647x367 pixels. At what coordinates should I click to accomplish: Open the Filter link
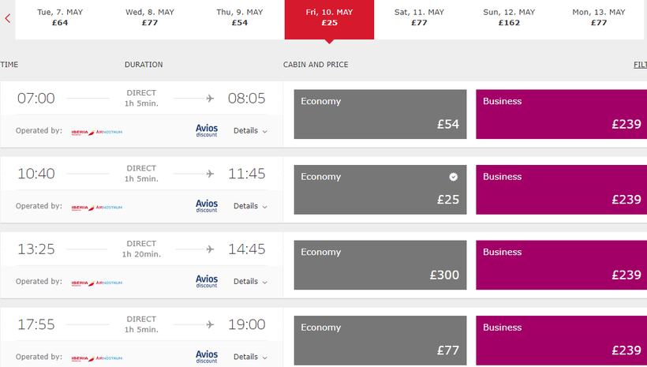click(640, 65)
